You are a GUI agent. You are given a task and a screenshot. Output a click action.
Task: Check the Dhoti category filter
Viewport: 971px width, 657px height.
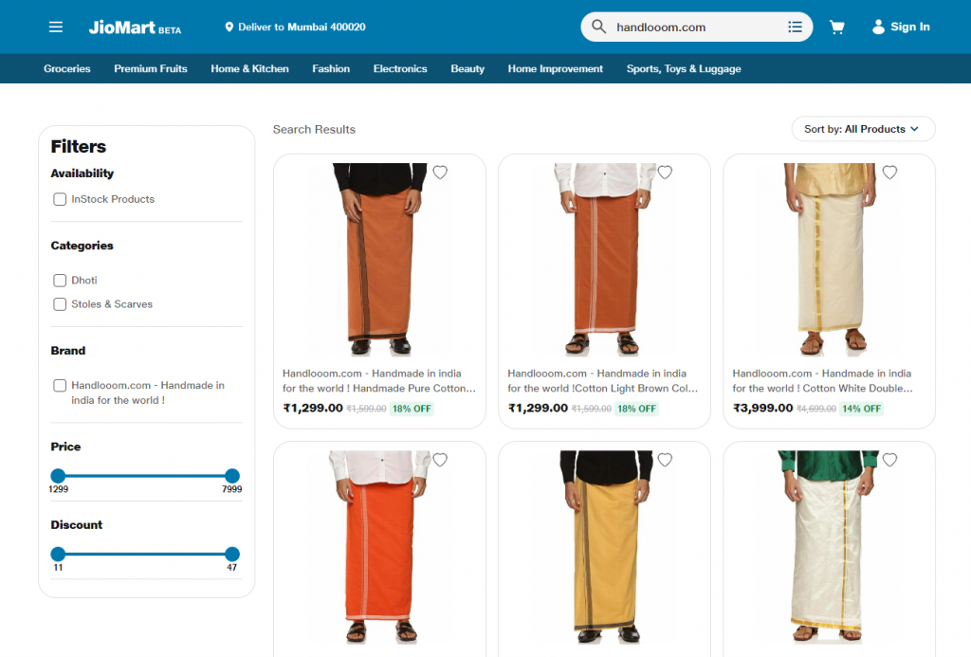click(60, 281)
